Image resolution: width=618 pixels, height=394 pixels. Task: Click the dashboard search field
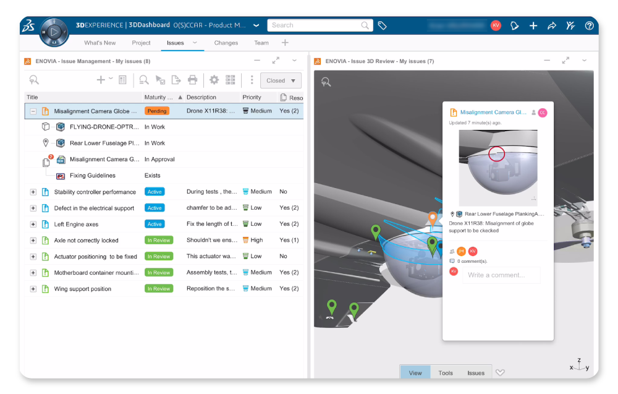point(320,25)
